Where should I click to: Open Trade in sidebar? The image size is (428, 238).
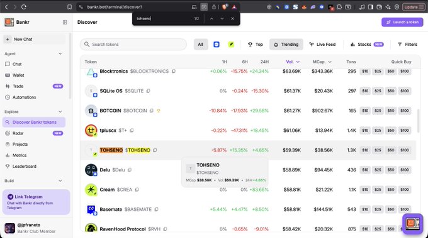point(18,86)
